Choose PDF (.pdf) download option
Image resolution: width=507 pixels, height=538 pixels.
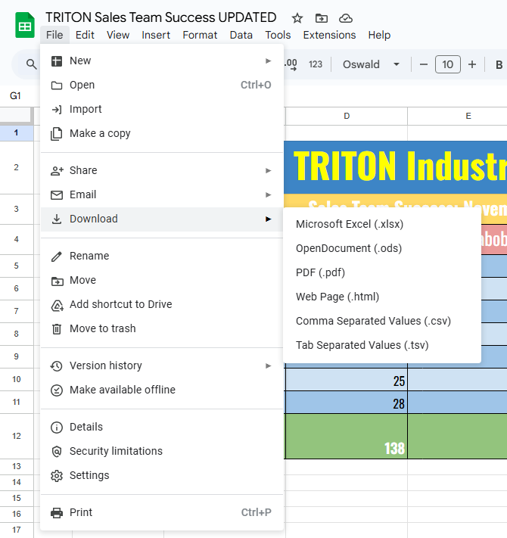point(320,272)
